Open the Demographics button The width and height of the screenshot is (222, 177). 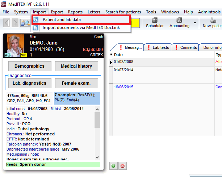click(30, 66)
